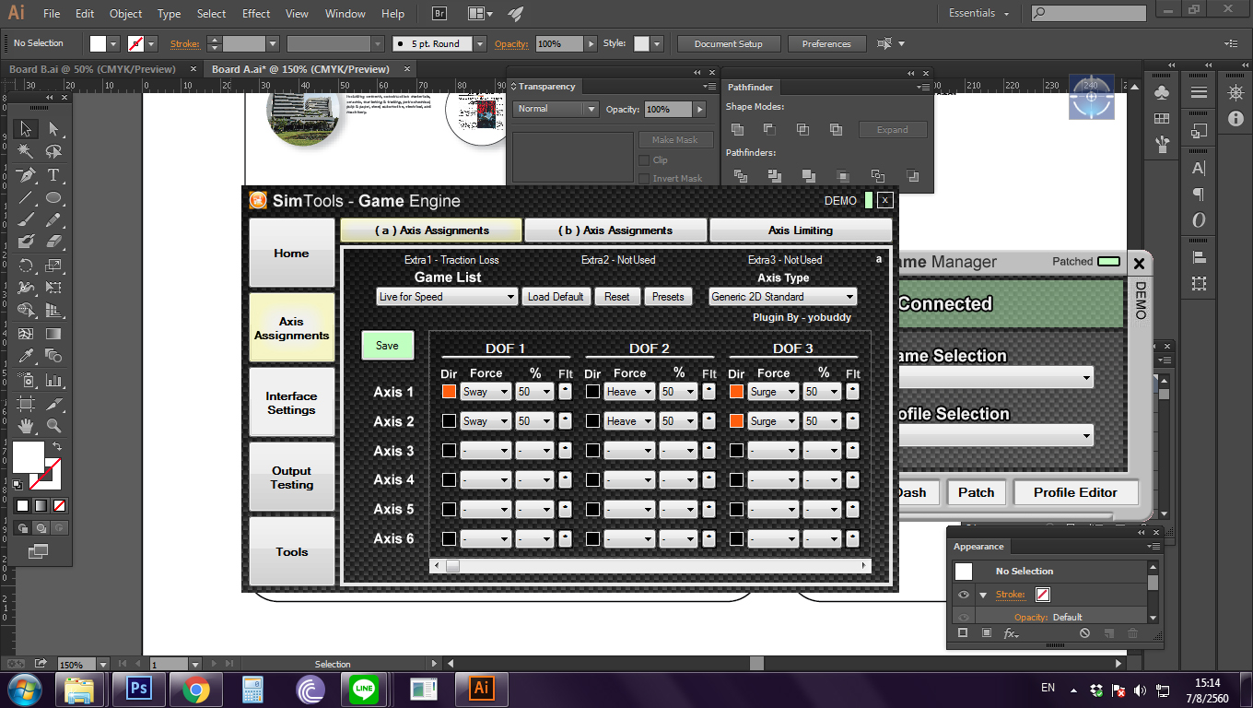
Task: Click the Fill color swatch in control bar
Action: point(99,43)
